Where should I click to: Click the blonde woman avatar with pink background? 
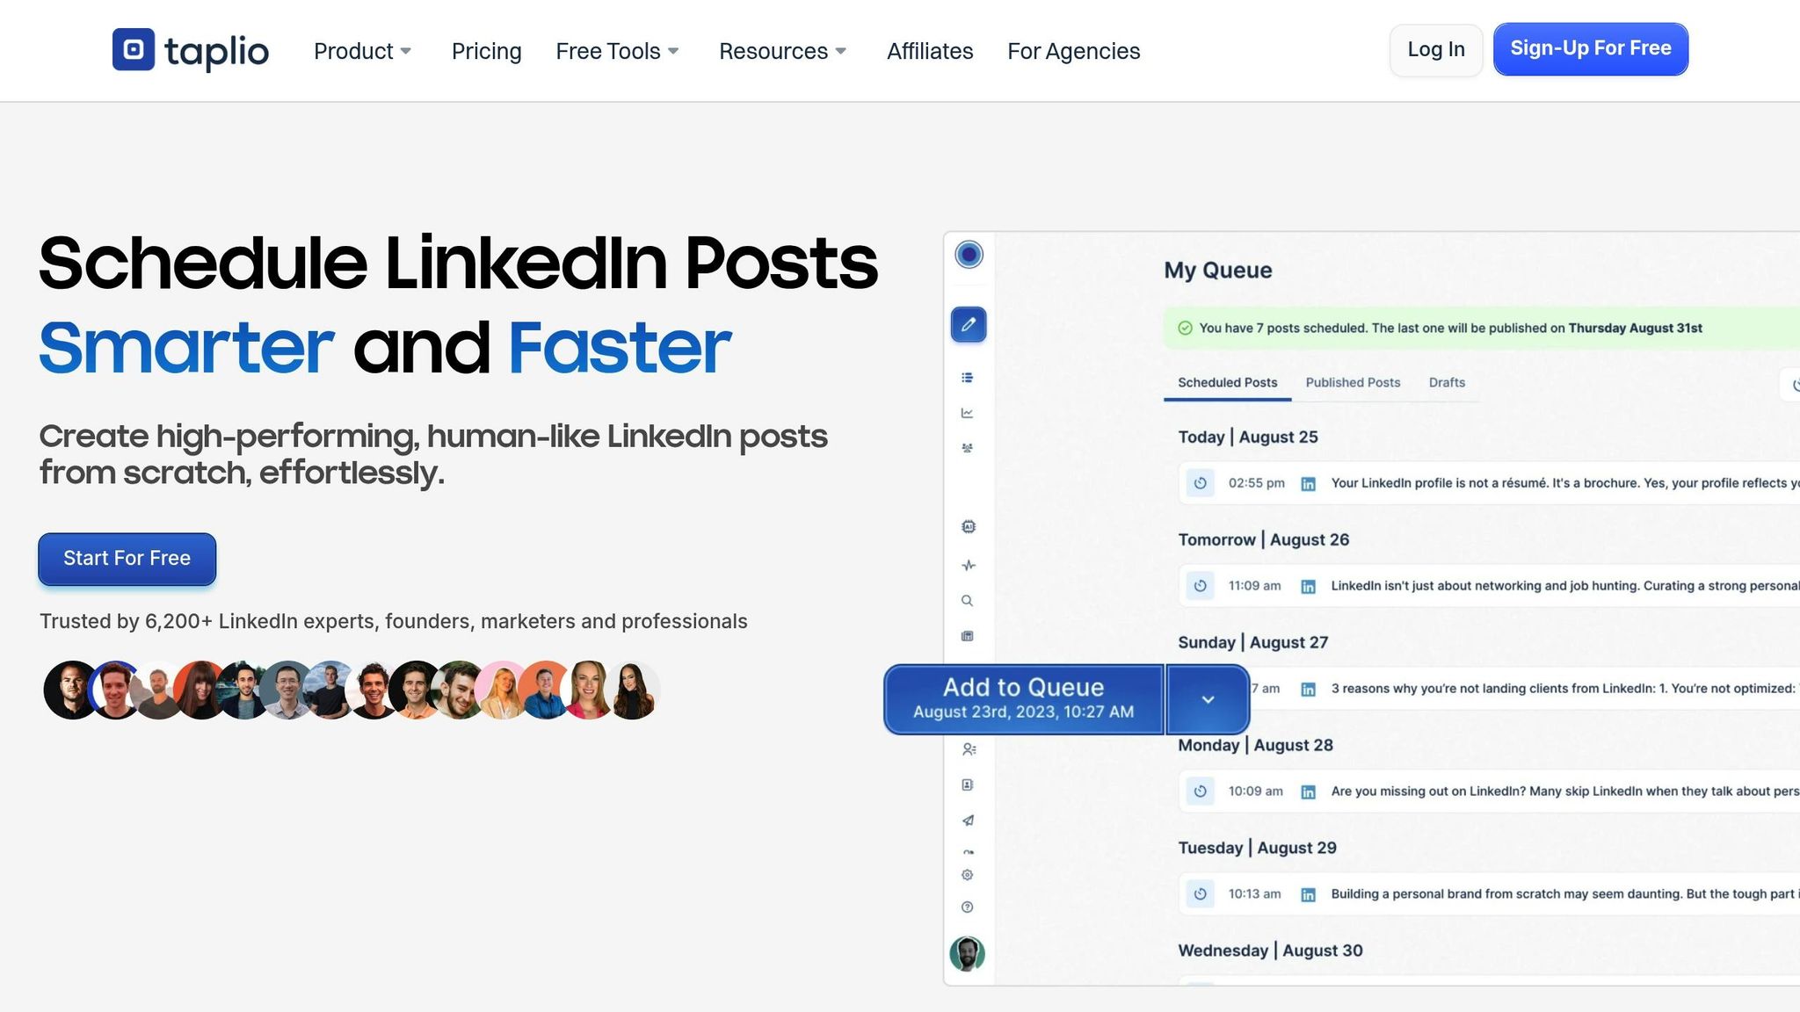[503, 690]
